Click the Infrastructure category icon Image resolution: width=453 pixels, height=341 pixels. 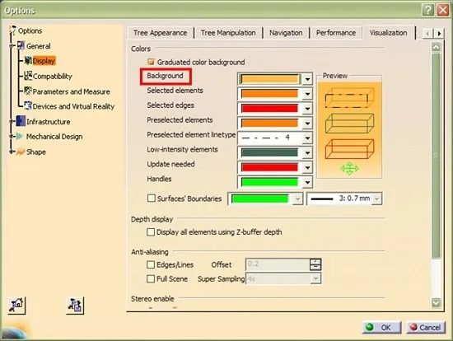click(x=21, y=121)
